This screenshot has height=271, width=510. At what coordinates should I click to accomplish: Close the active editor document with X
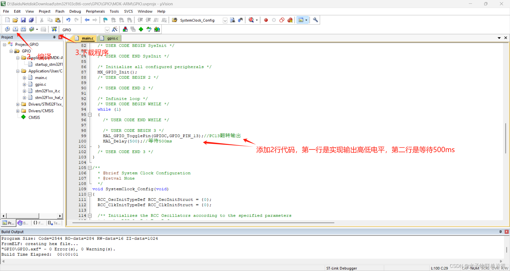505,38
